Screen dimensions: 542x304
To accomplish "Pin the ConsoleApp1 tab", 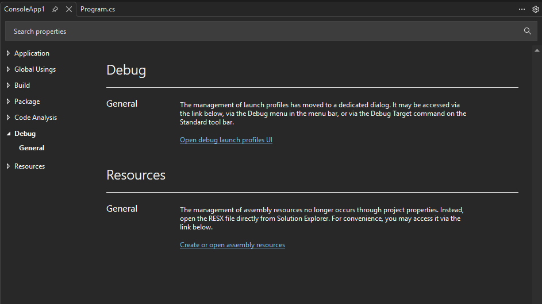I will pos(55,9).
